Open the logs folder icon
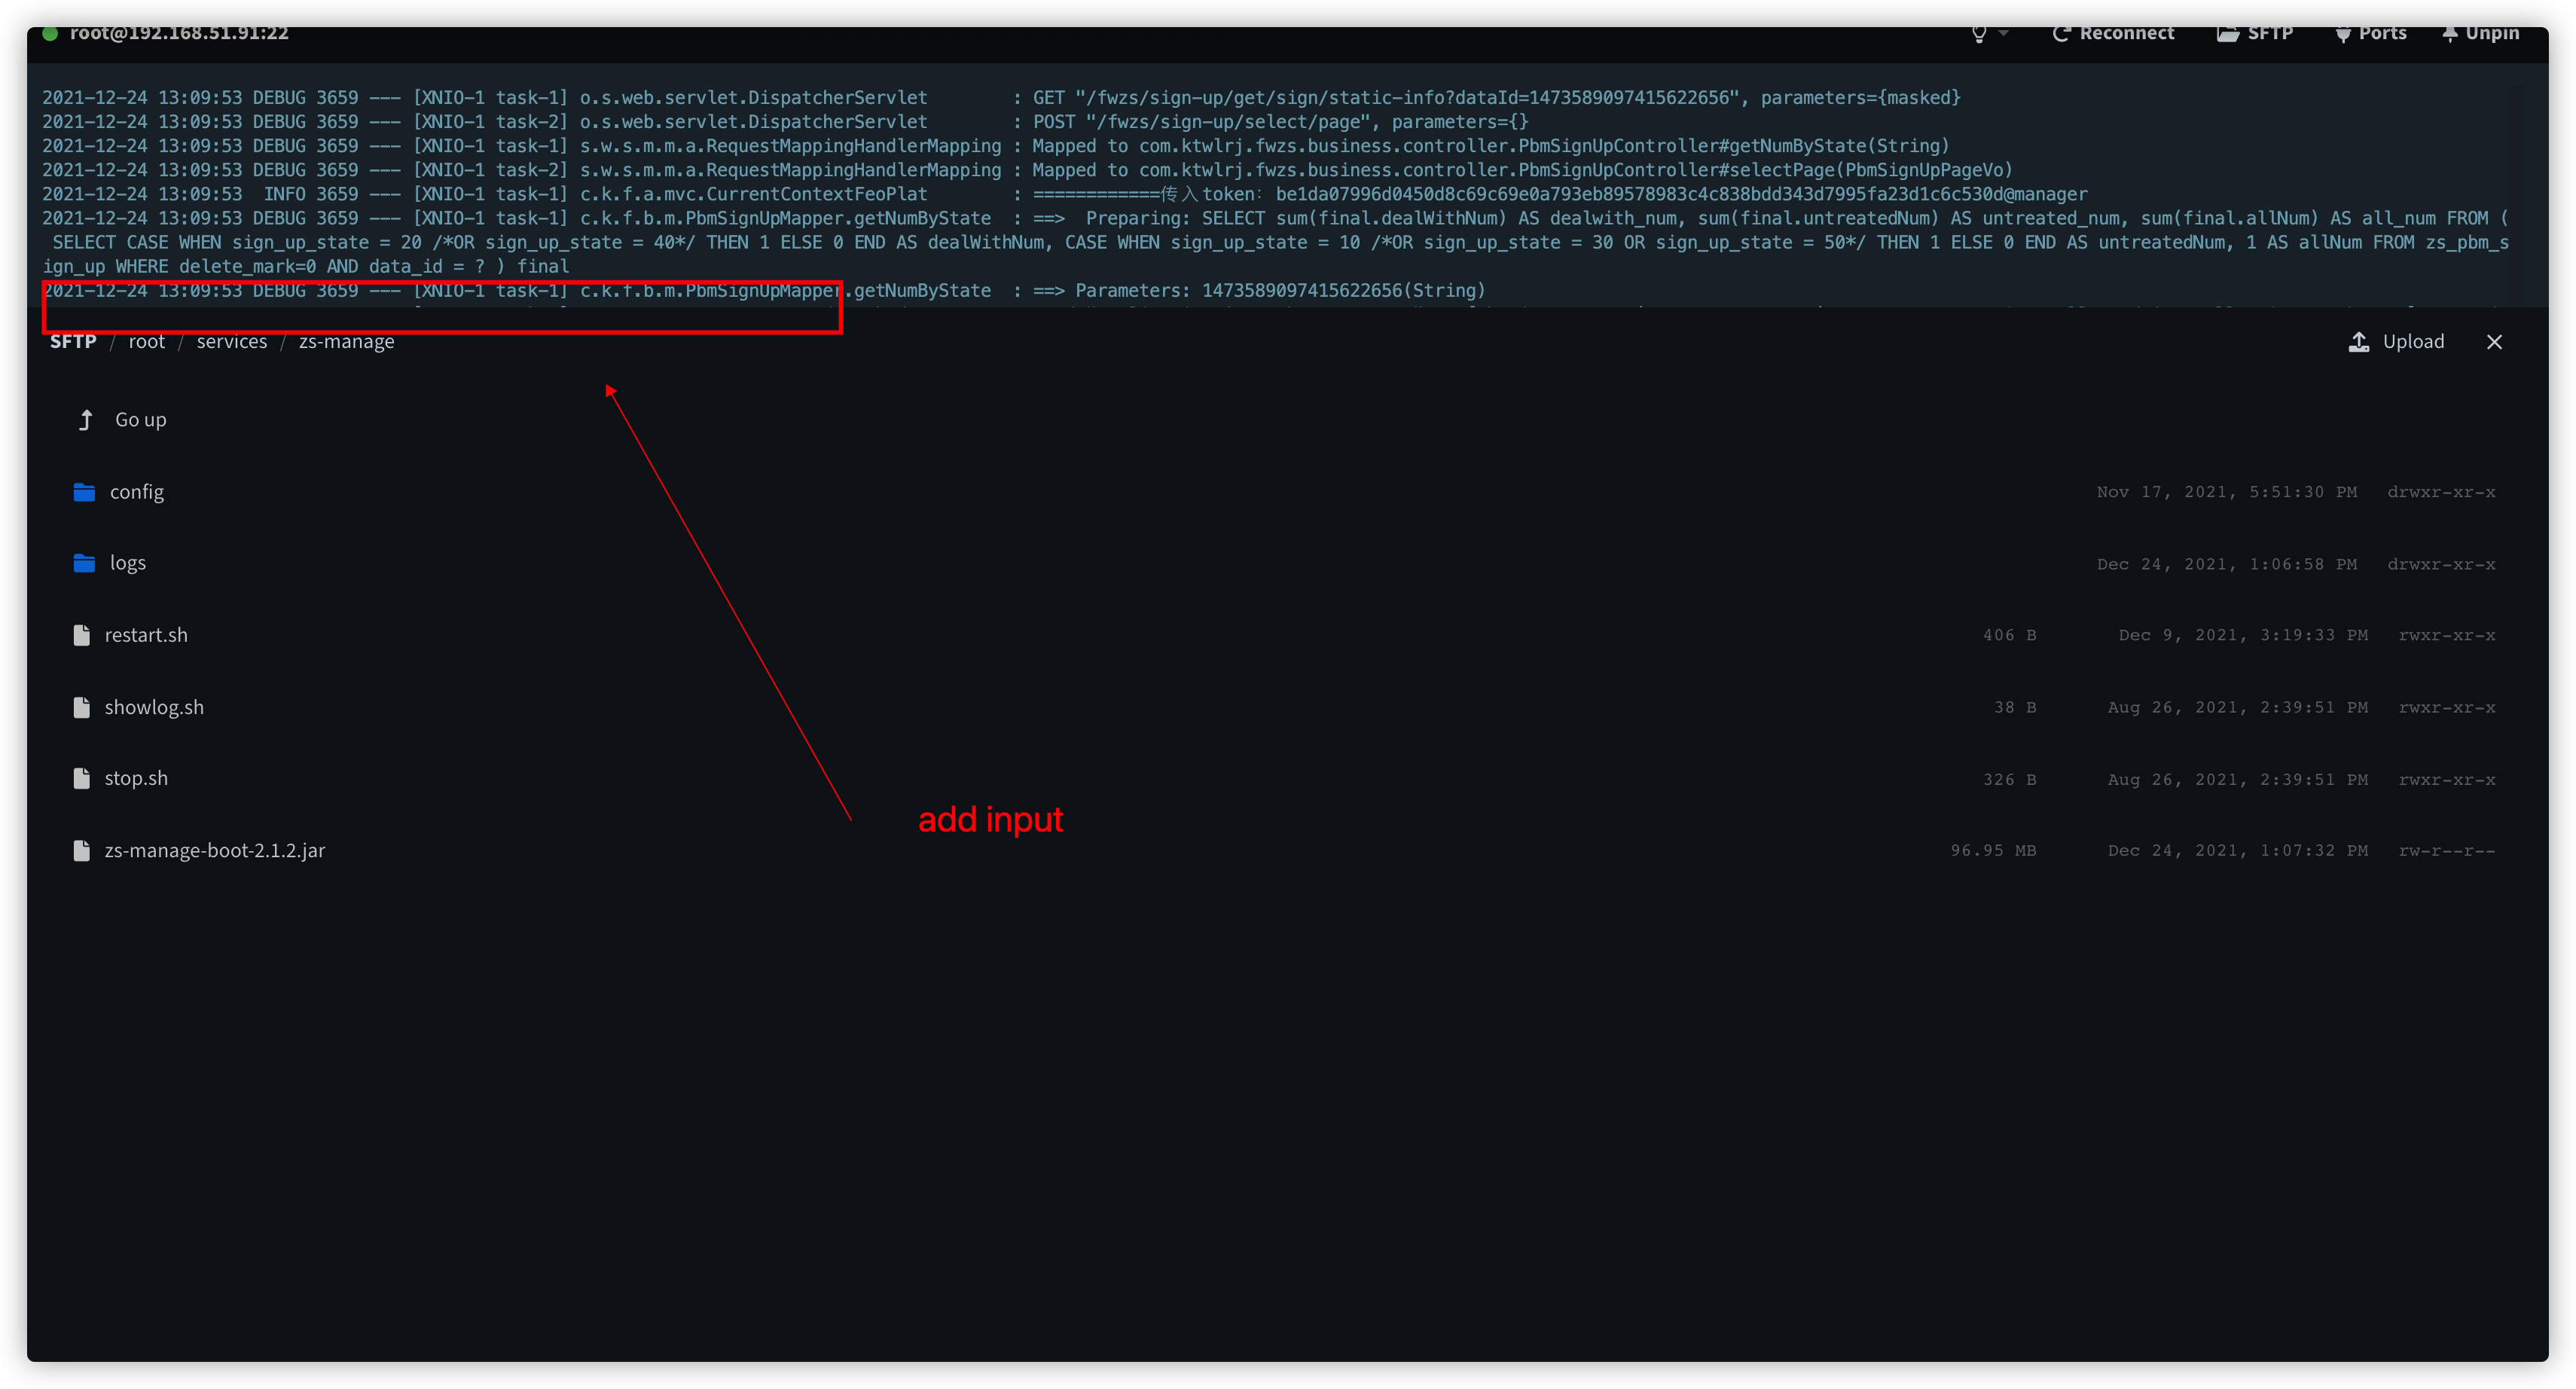Image resolution: width=2576 pixels, height=1389 pixels. [84, 562]
